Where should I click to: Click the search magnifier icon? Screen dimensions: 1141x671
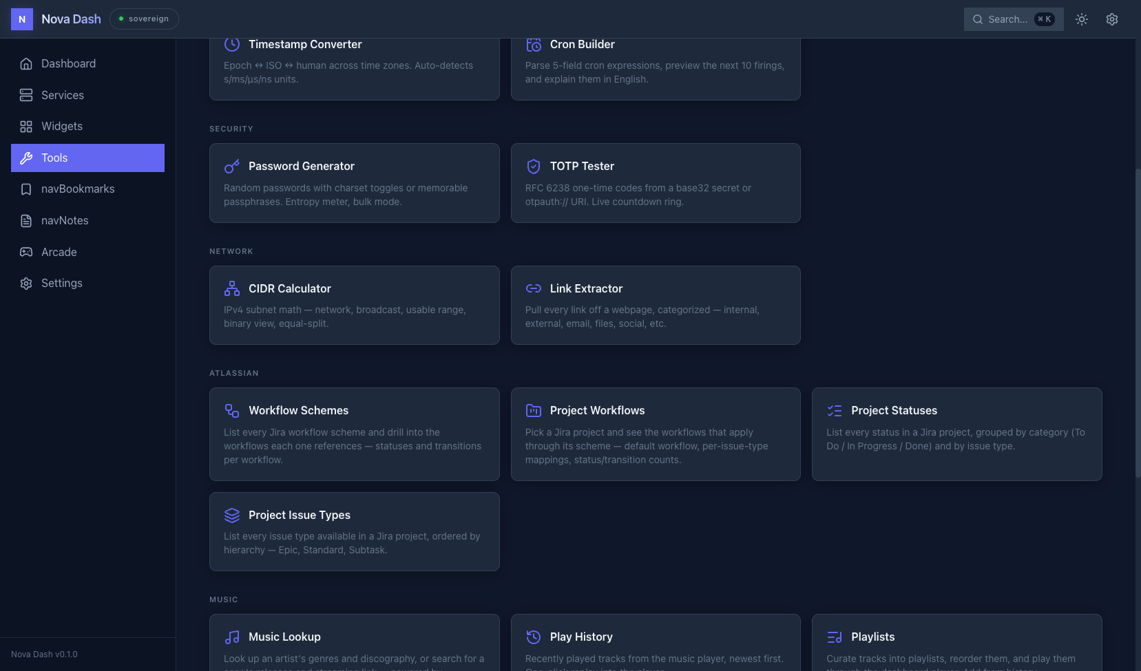click(978, 19)
